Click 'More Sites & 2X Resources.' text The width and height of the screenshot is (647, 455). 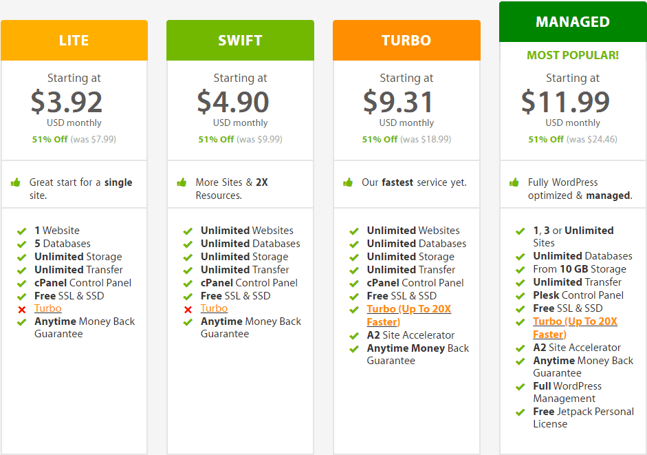click(232, 189)
